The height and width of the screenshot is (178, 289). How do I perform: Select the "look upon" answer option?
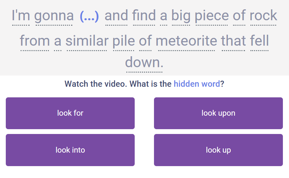click(218, 113)
